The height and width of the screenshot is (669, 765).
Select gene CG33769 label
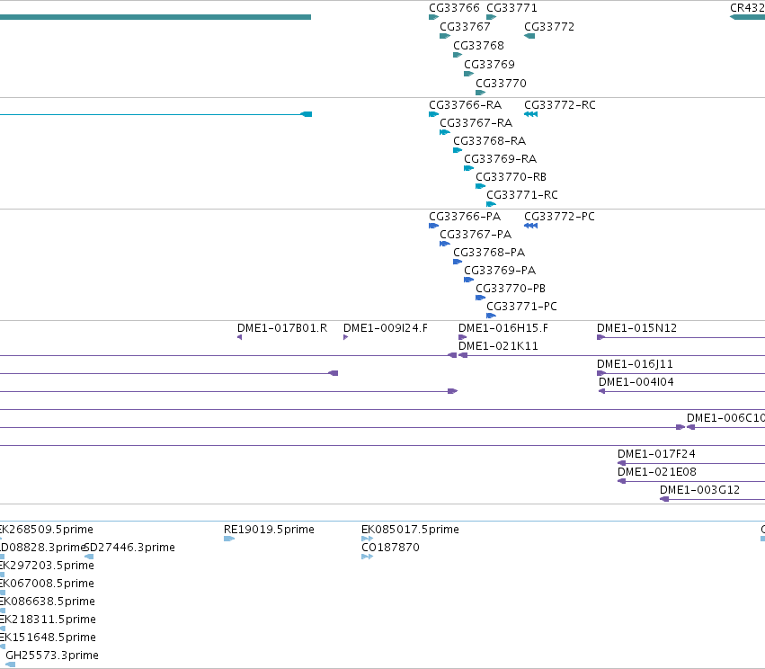(x=489, y=65)
